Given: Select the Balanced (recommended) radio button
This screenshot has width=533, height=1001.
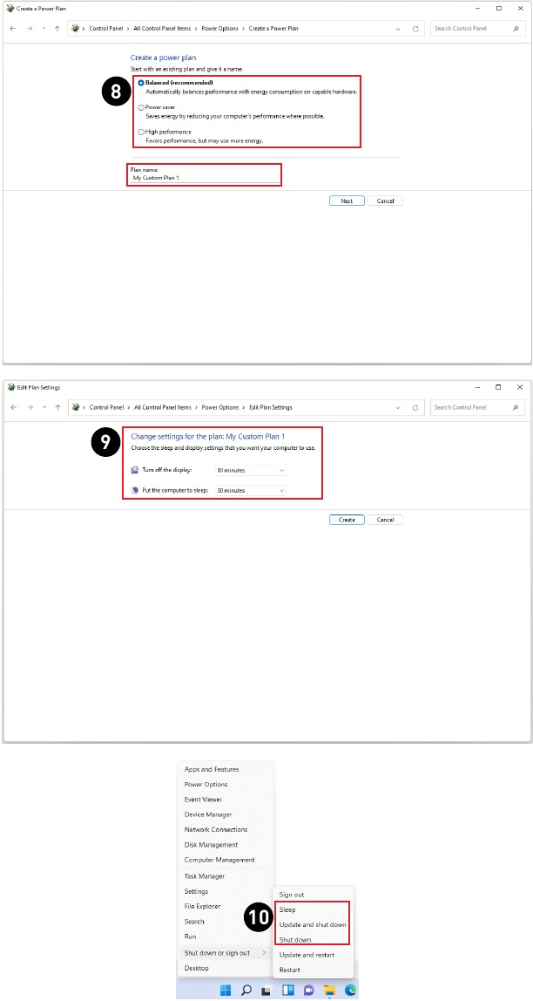Looking at the screenshot, I should (x=141, y=83).
